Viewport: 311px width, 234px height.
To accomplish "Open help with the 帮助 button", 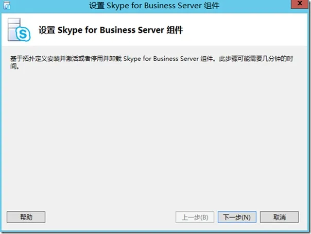I will coord(26,217).
